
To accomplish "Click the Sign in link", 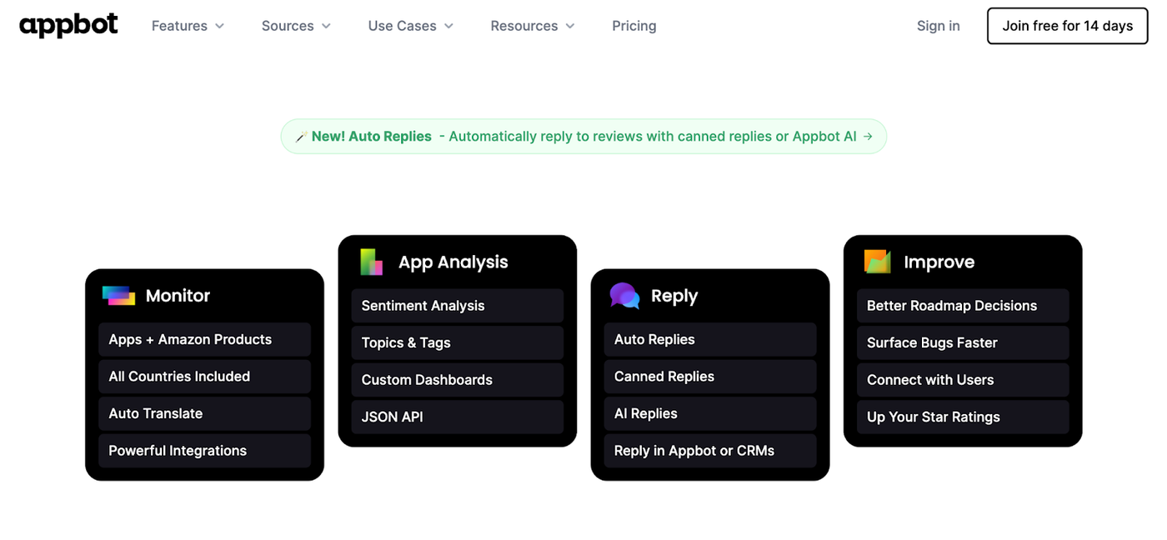I will [939, 26].
